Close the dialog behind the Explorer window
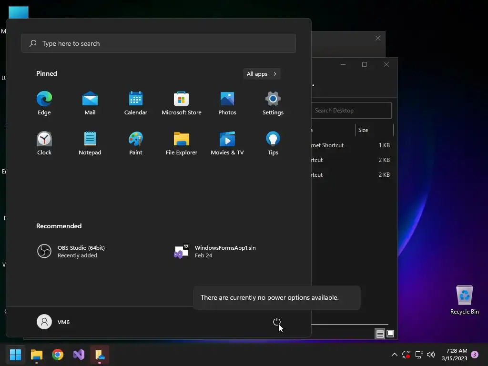 pos(378,38)
